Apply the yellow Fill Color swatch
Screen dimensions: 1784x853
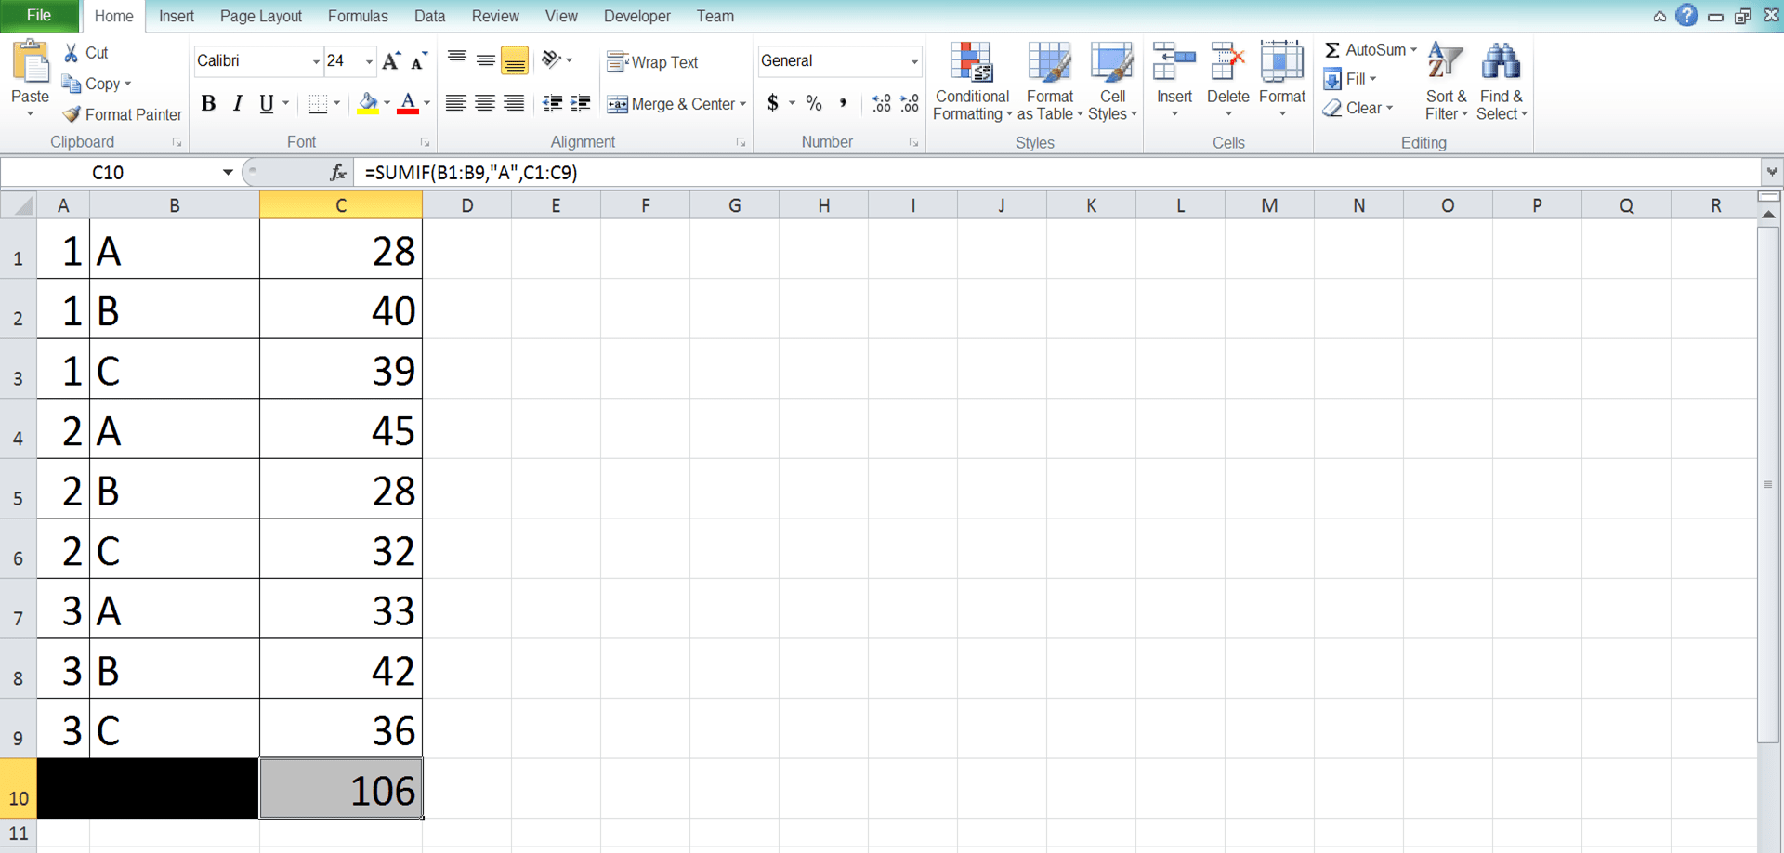(x=368, y=103)
